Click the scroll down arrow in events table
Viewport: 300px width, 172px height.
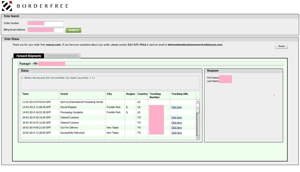tap(198, 138)
